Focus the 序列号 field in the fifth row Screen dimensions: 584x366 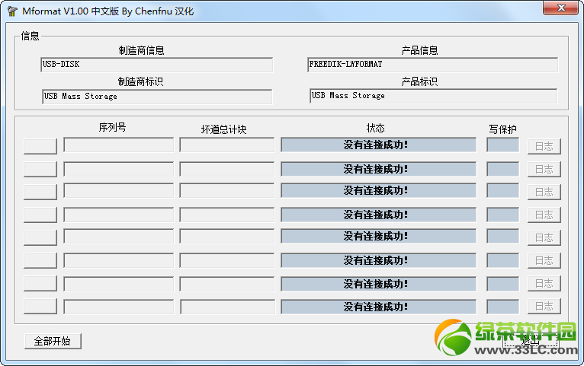point(118,237)
